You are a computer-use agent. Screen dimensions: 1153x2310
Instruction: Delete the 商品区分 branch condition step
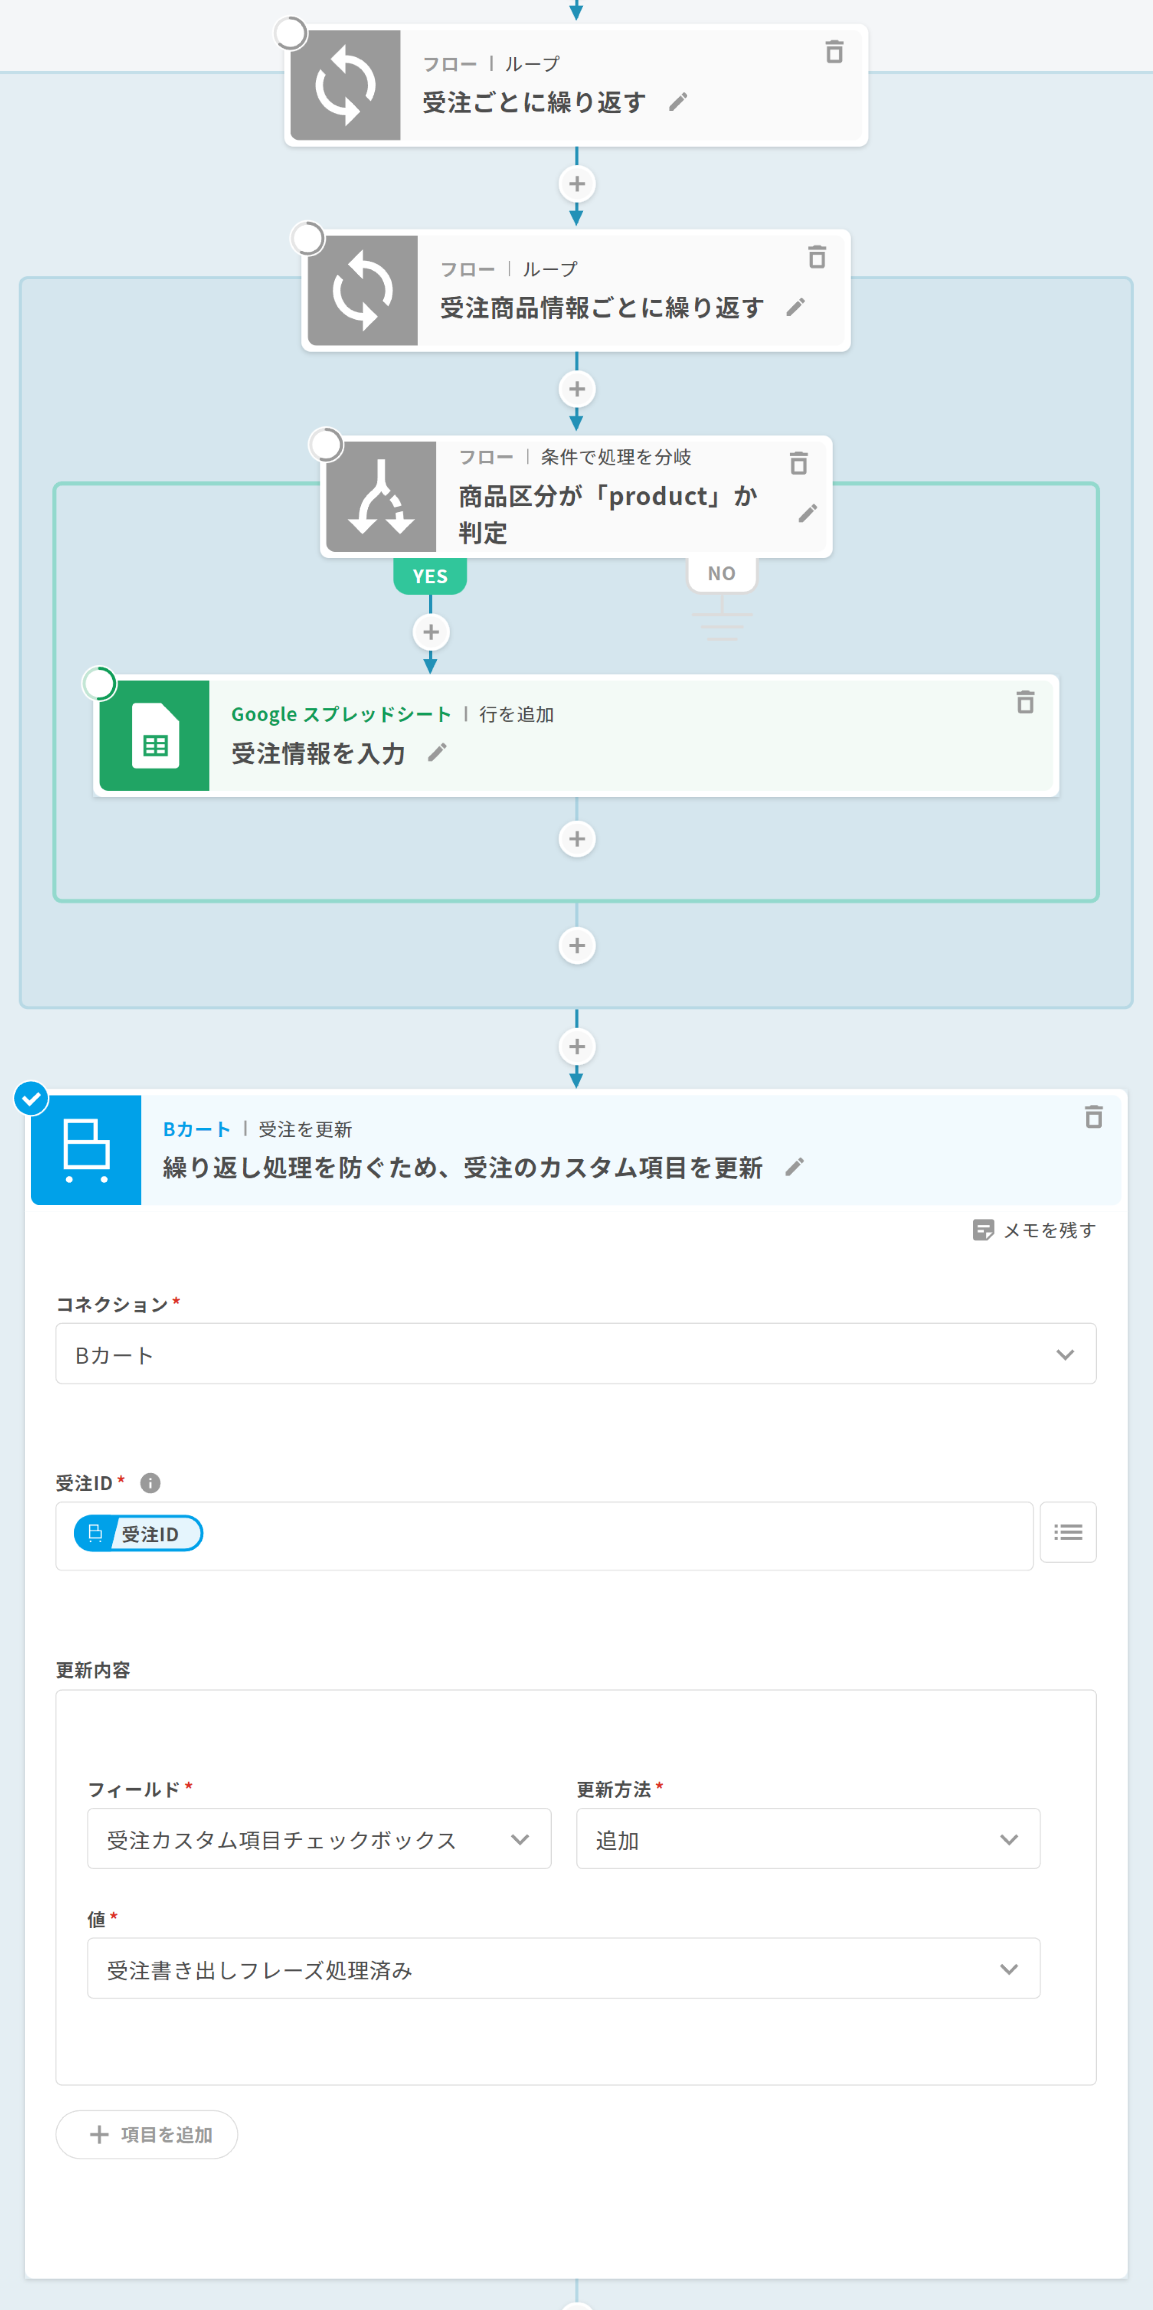tap(798, 463)
